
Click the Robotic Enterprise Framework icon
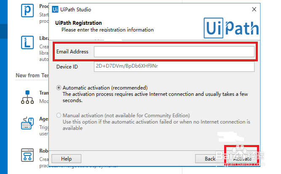coord(27,154)
